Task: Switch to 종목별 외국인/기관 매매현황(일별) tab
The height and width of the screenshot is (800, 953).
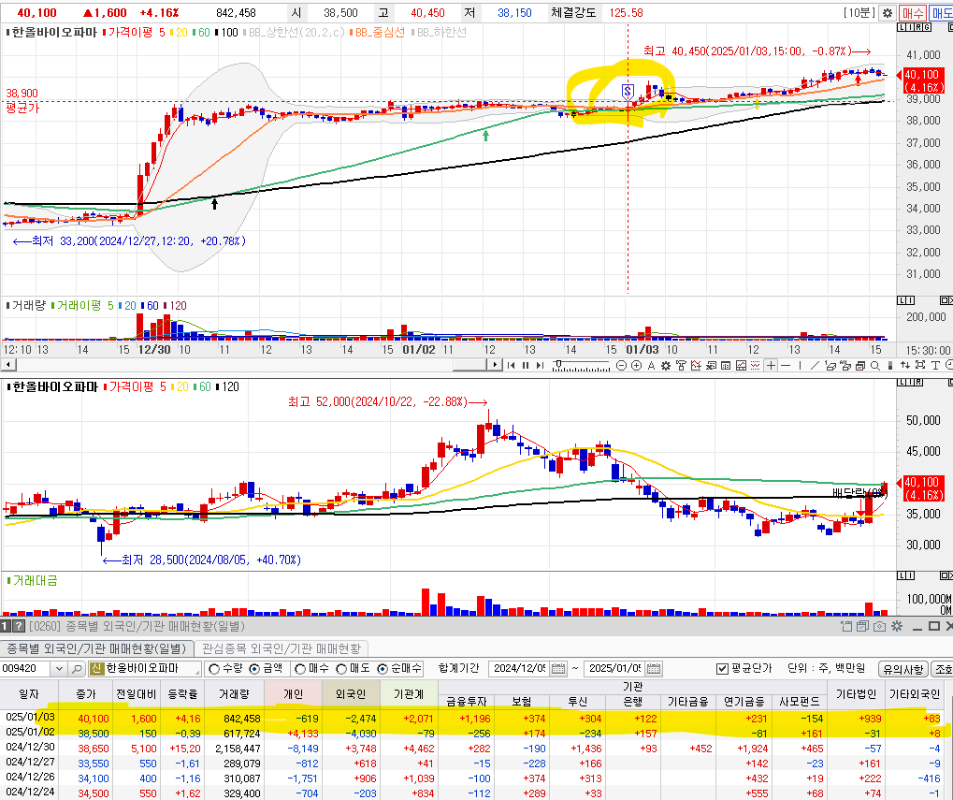Action: 96,648
